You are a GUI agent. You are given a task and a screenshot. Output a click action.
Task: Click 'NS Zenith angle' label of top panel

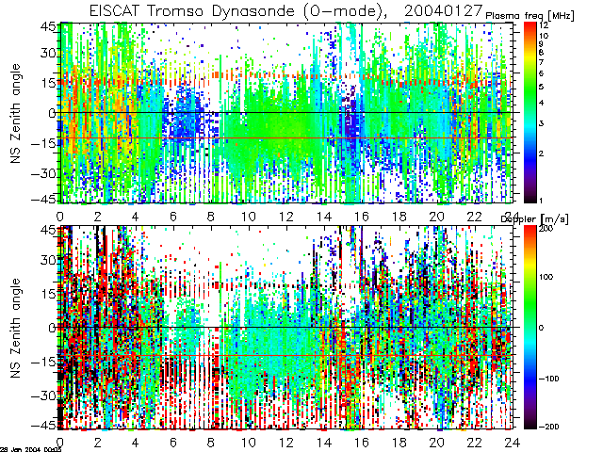coord(15,114)
